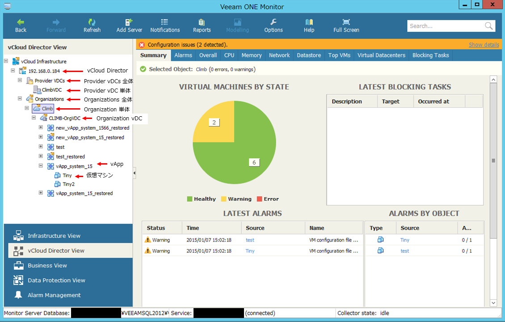Select the Climb organization tree item
Viewport: 505px width, 322px height.
click(x=43, y=109)
